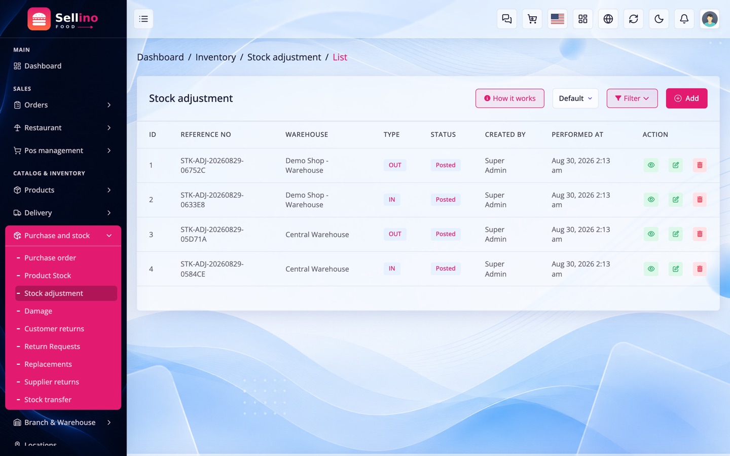Expand the Delivery submenu
Image resolution: width=730 pixels, height=456 pixels.
(63, 213)
